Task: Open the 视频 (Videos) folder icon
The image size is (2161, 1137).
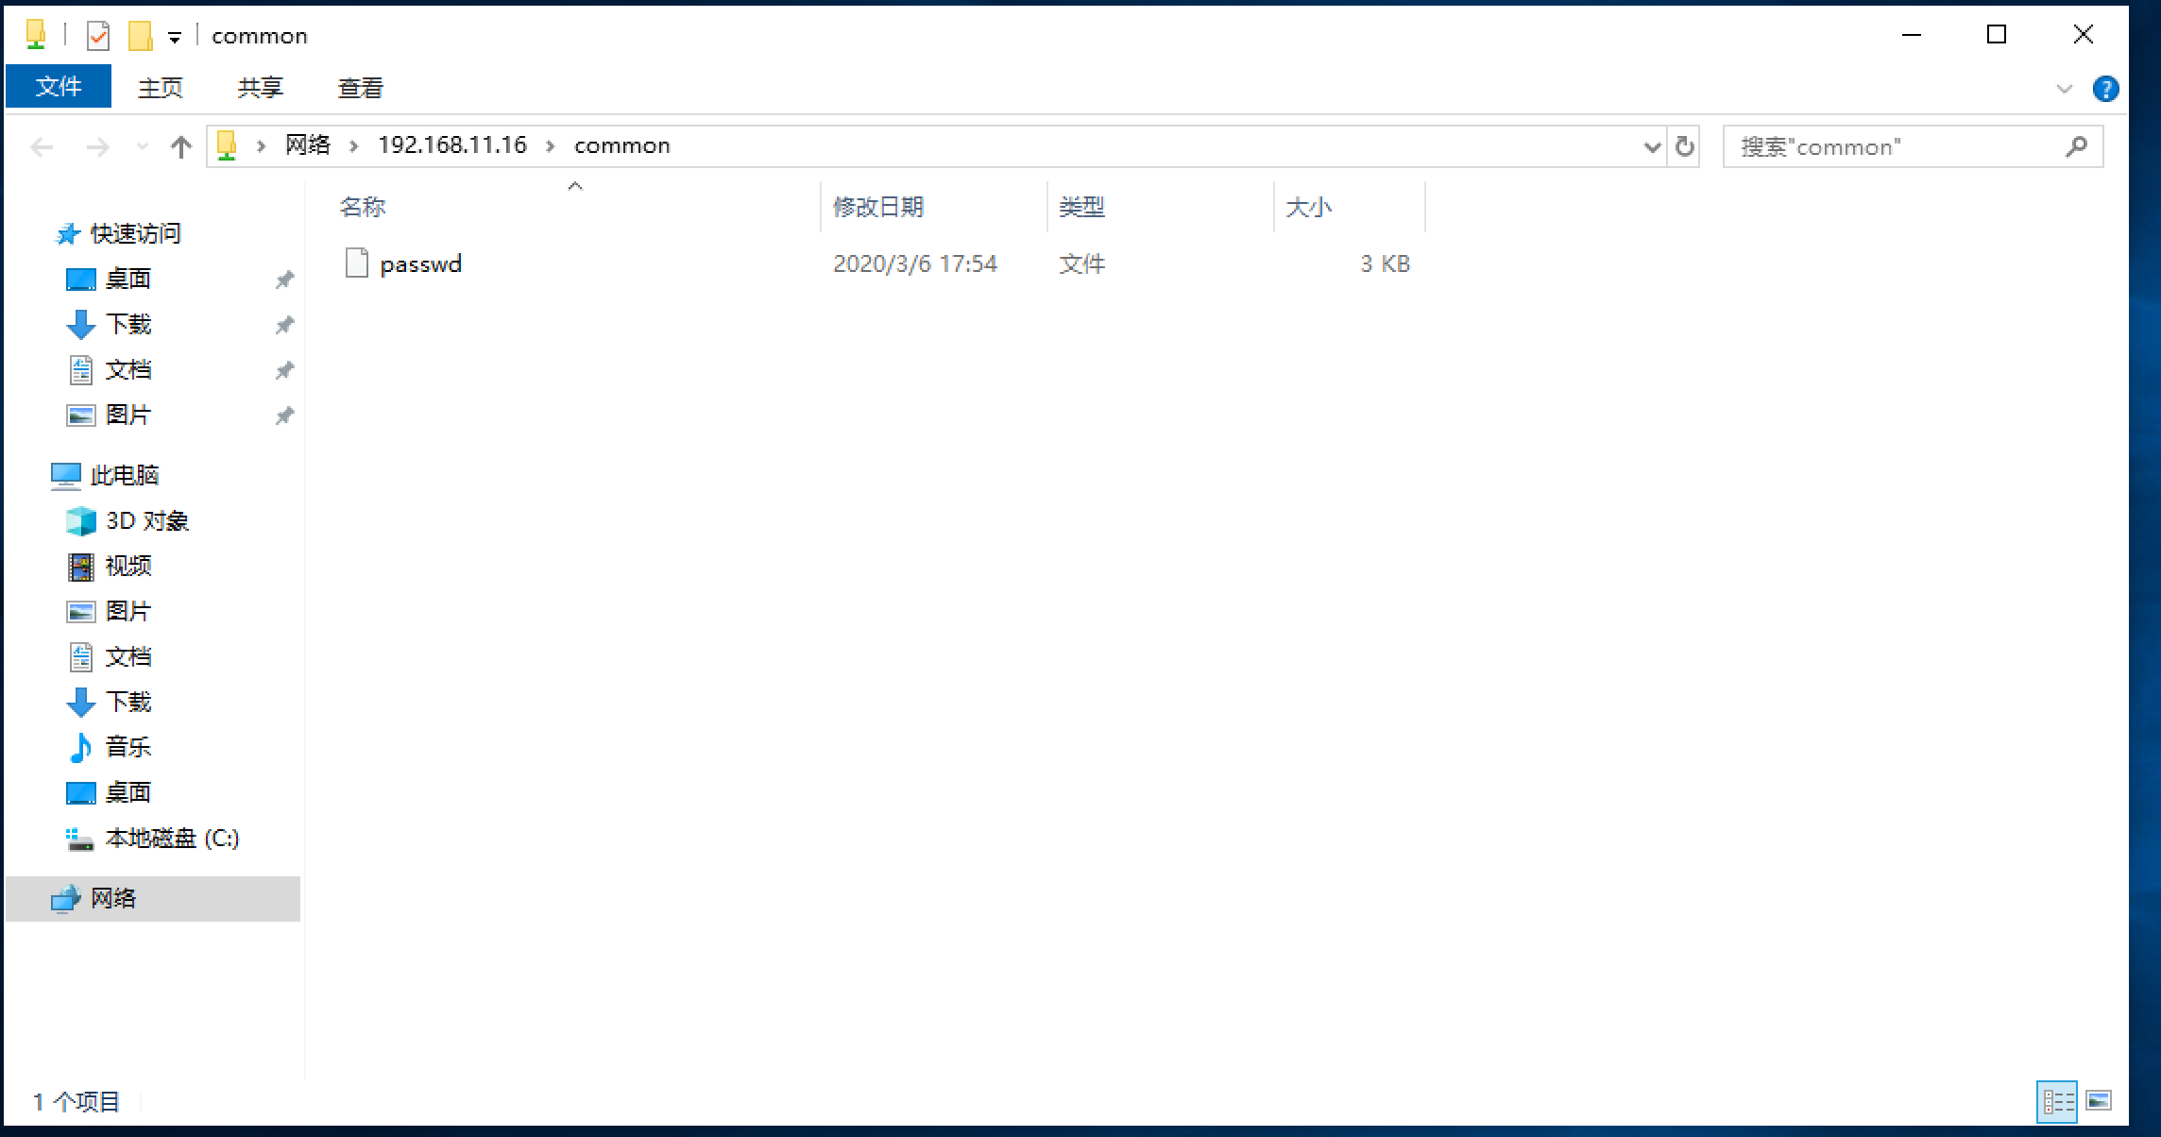Action: pos(81,566)
